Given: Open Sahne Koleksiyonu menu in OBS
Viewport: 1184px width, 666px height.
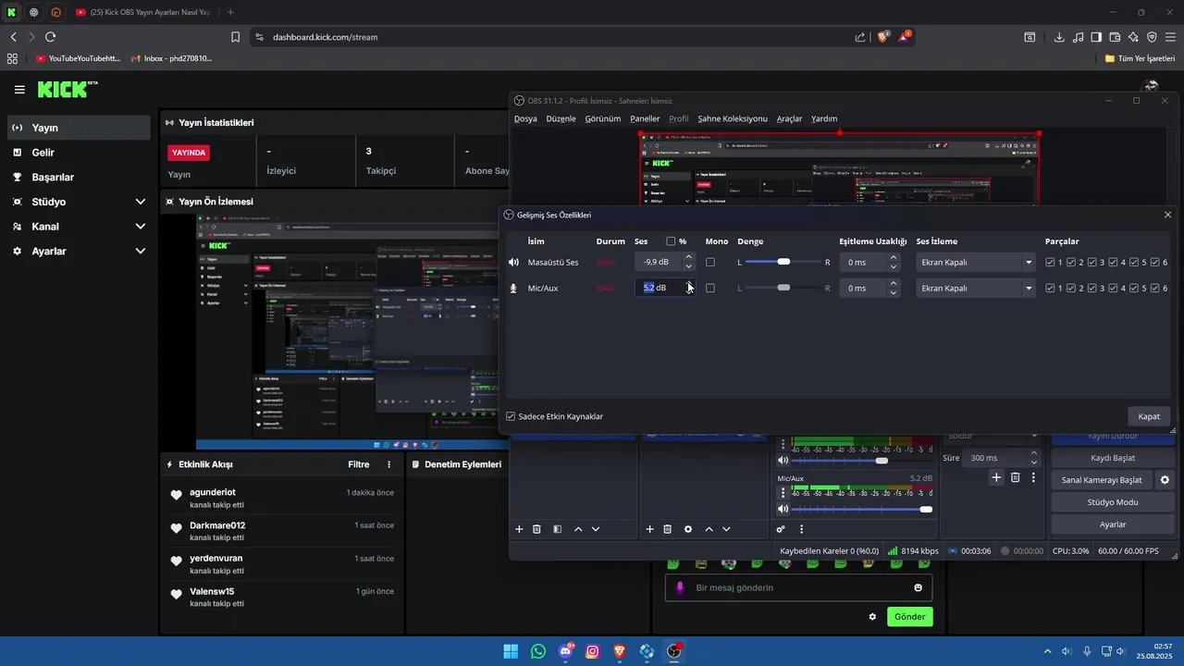Looking at the screenshot, I should tap(733, 118).
